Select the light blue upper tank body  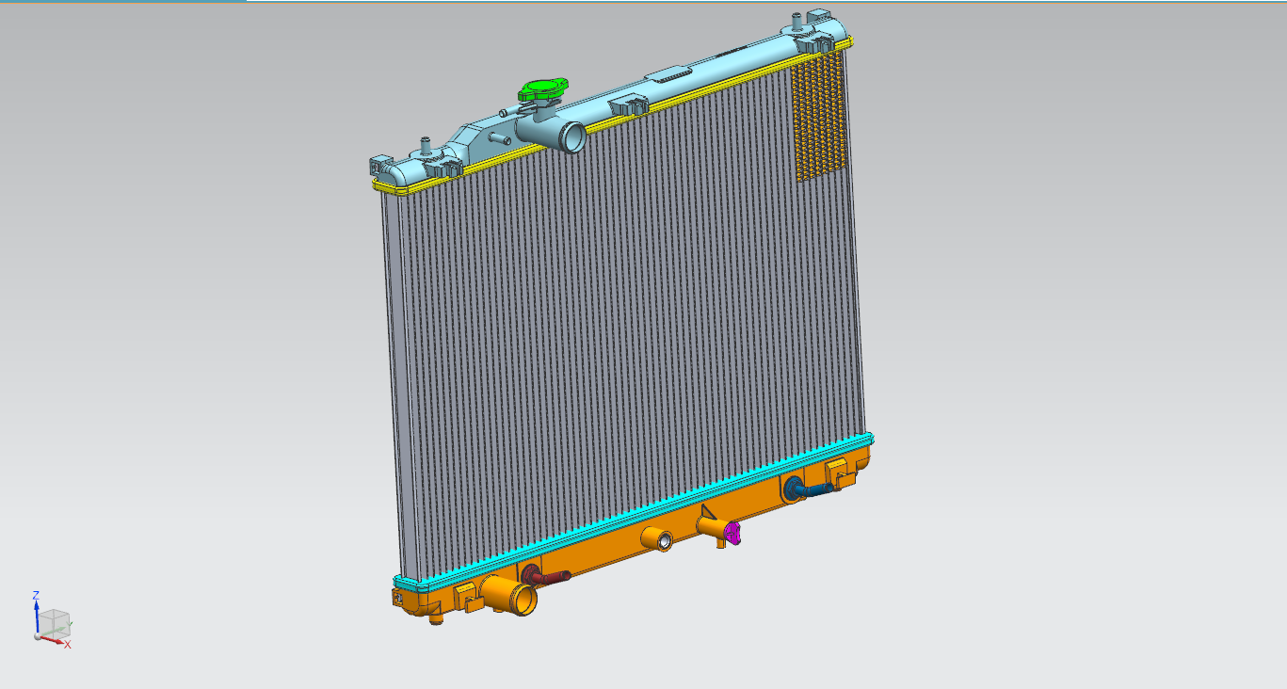point(603,99)
